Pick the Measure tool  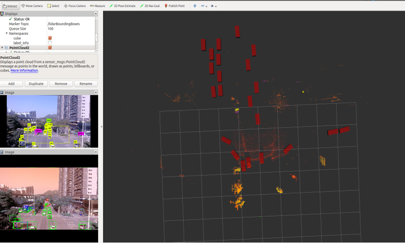[97, 6]
